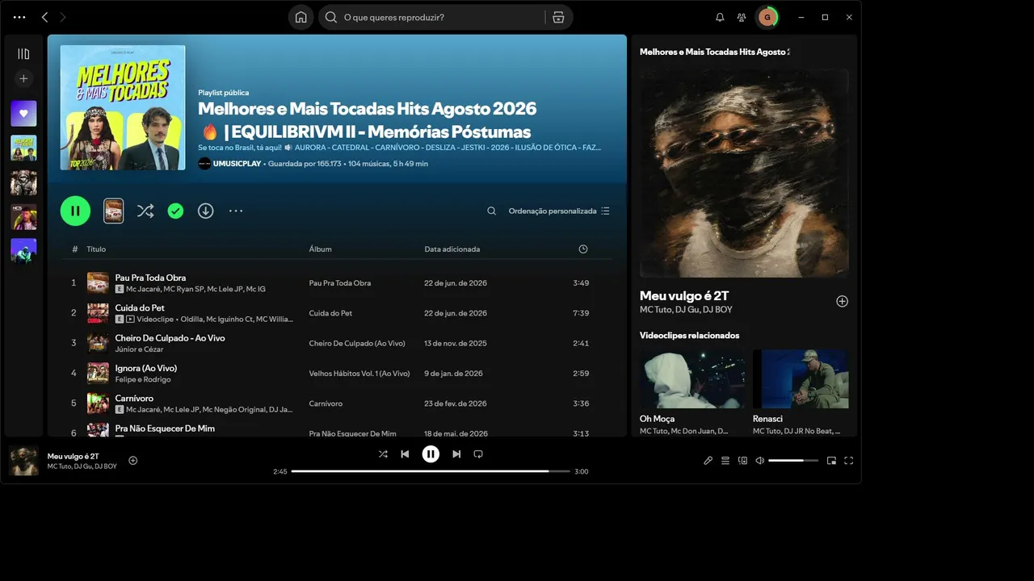The width and height of the screenshot is (1034, 581).
Task: Open Liked Songs in the sidebar
Action: pyautogui.click(x=23, y=114)
